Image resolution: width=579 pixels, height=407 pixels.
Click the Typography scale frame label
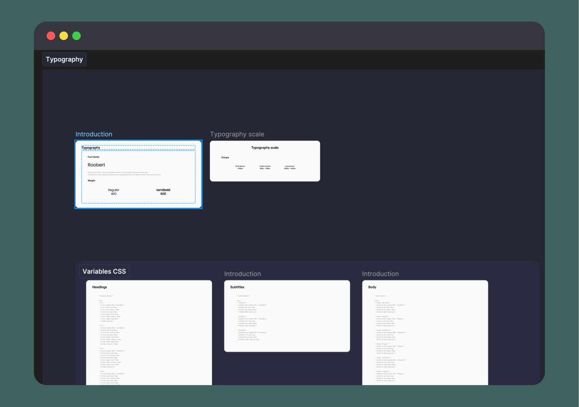(x=237, y=134)
